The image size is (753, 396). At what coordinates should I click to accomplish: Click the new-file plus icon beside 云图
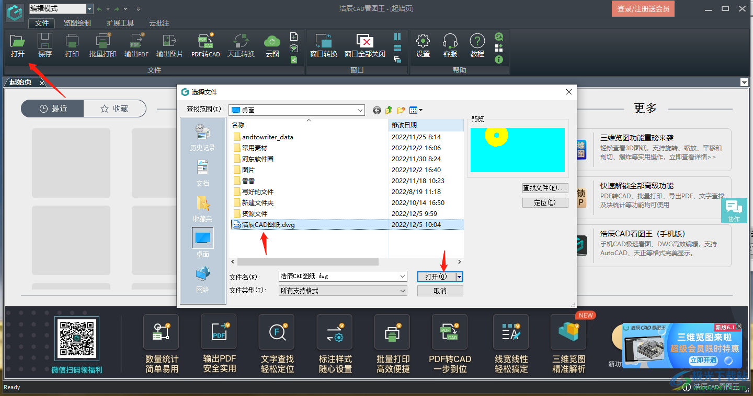[294, 37]
